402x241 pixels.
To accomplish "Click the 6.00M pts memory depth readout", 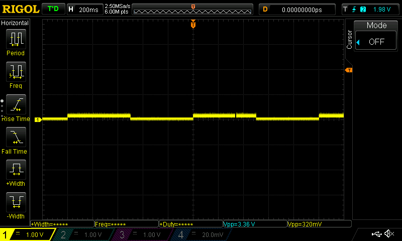I will (x=117, y=12).
